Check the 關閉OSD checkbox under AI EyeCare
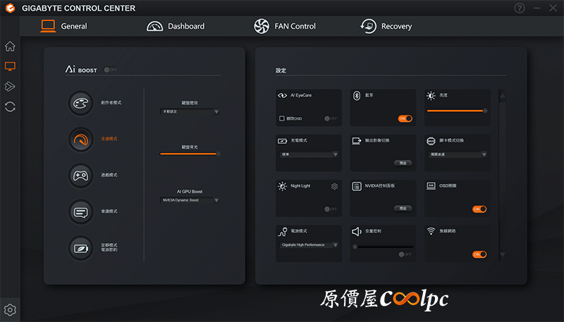564x322 pixels. pyautogui.click(x=281, y=118)
